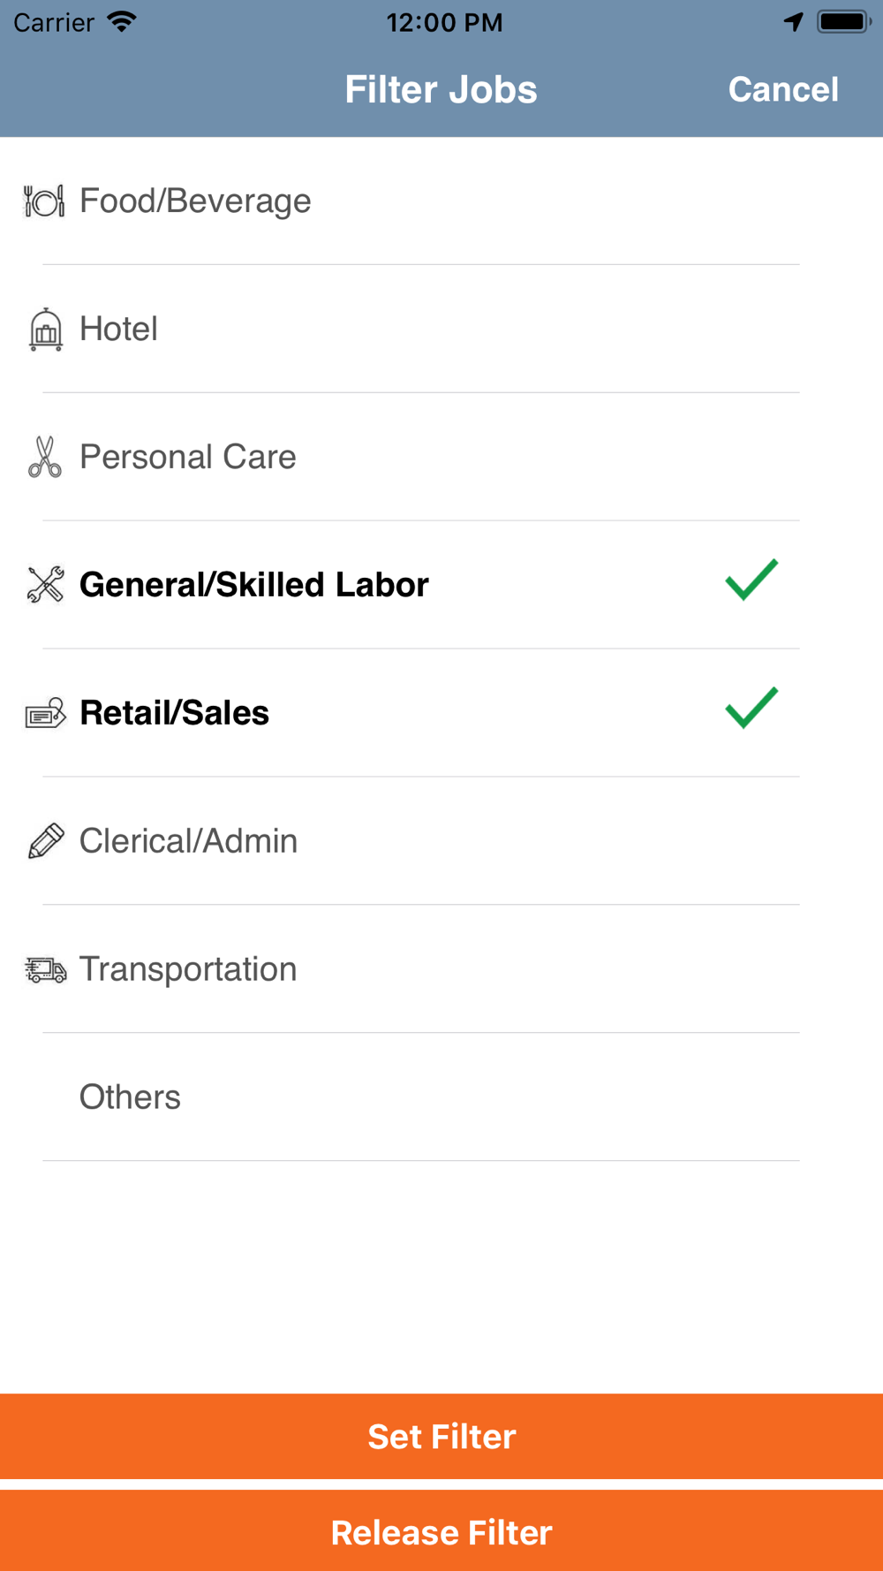Viewport: 883px width, 1571px height.
Task: Tap the location arrow in status bar
Action: [x=793, y=22]
